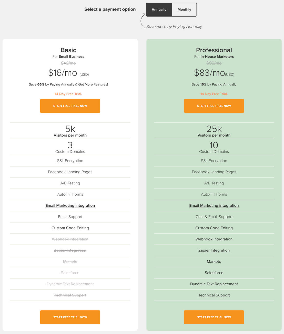Image resolution: width=284 pixels, height=334 pixels.
Task: Select the Annually payment option
Action: click(x=159, y=10)
